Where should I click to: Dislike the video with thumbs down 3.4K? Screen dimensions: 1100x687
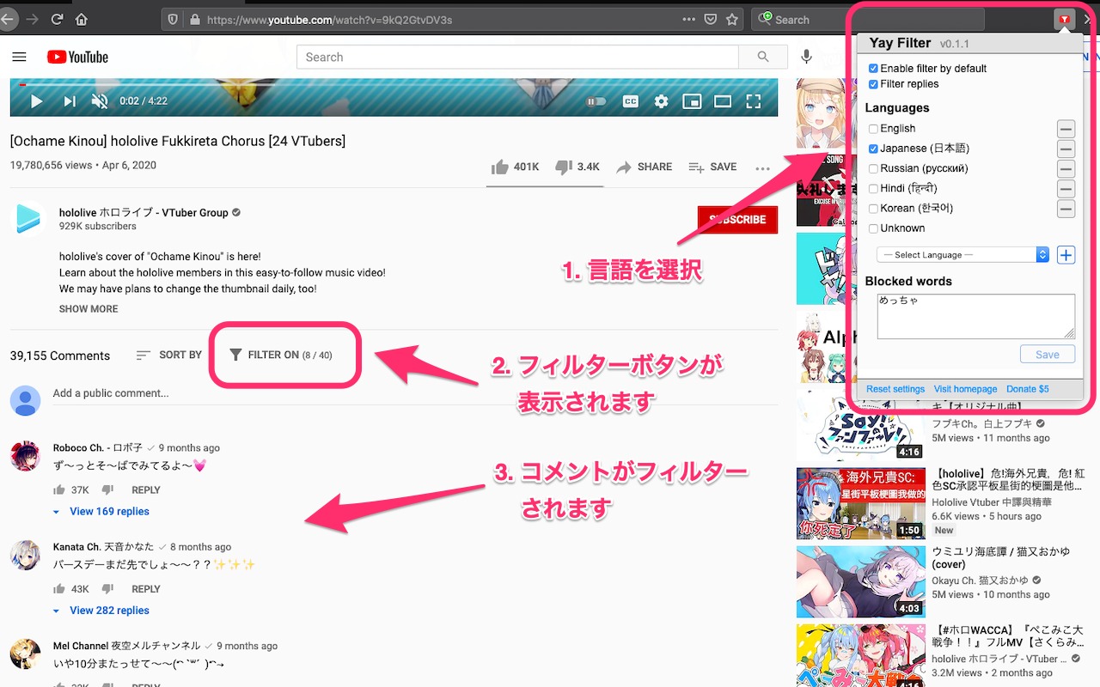[x=577, y=167]
